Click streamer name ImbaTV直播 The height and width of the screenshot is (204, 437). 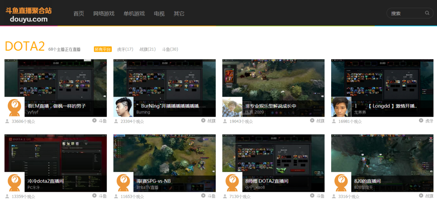[147, 187]
